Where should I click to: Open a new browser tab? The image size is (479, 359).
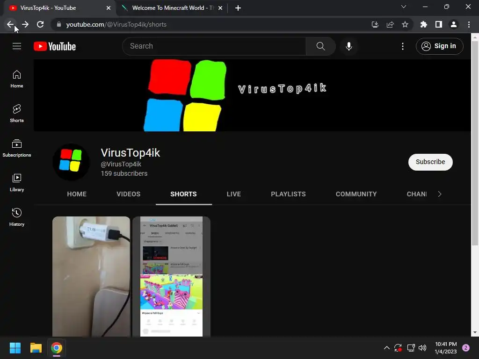238,8
